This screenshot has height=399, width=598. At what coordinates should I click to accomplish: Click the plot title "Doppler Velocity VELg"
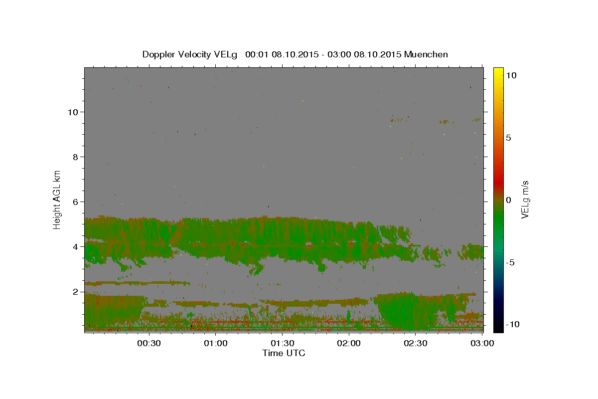191,54
